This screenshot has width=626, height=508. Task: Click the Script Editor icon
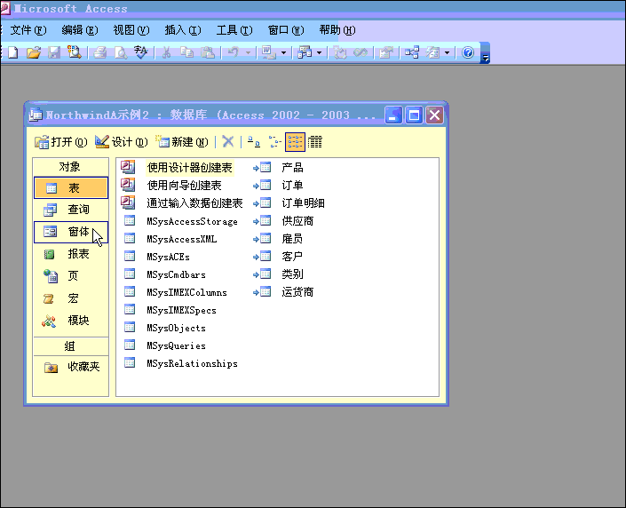361,52
